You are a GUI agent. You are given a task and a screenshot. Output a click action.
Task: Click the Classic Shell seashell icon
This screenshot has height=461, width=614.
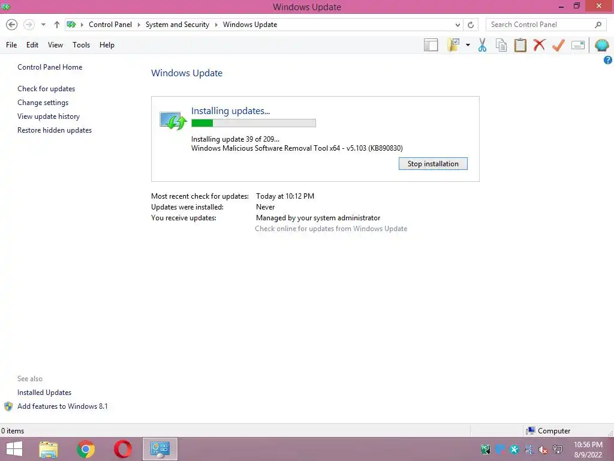[602, 45]
